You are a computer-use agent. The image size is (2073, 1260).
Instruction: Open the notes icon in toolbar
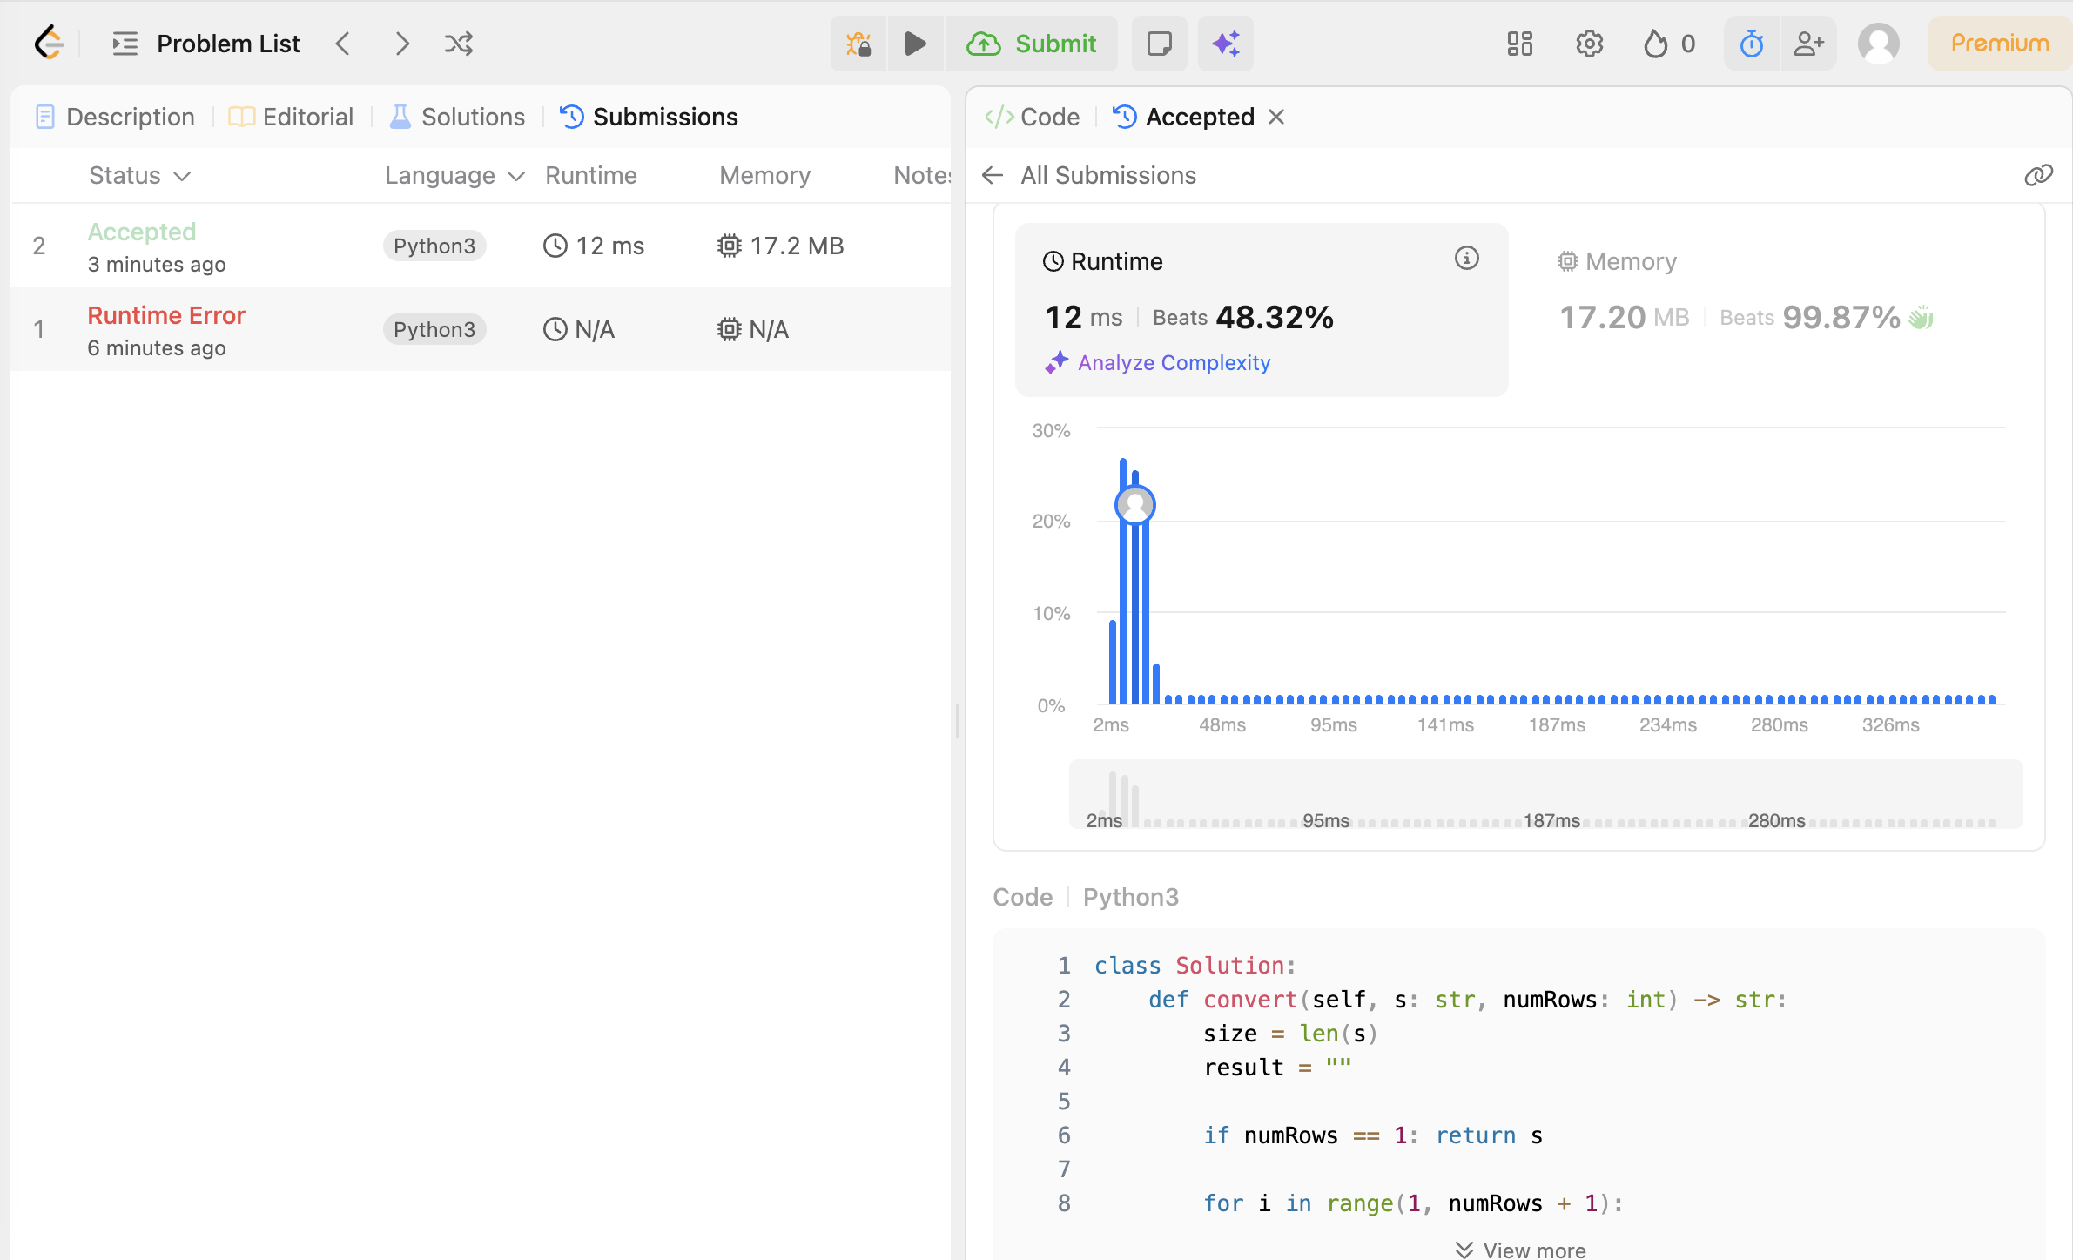[1159, 43]
